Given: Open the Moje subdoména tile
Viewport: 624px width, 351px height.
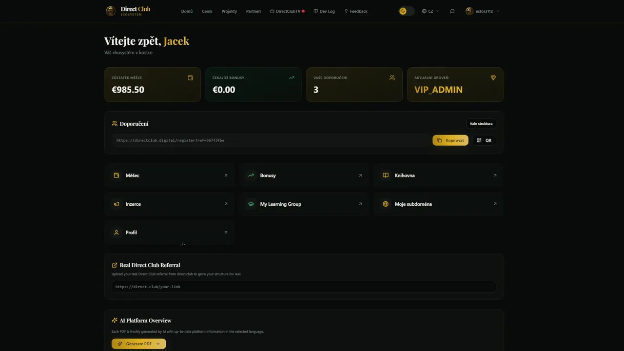Looking at the screenshot, I should coord(439,204).
